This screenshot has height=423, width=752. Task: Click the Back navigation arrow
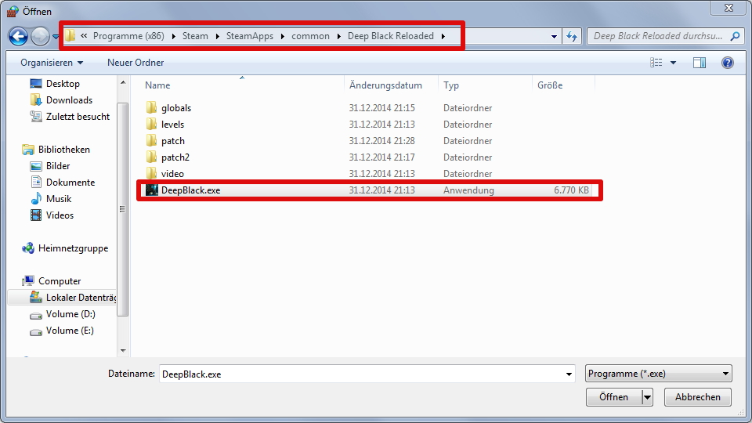click(x=19, y=36)
